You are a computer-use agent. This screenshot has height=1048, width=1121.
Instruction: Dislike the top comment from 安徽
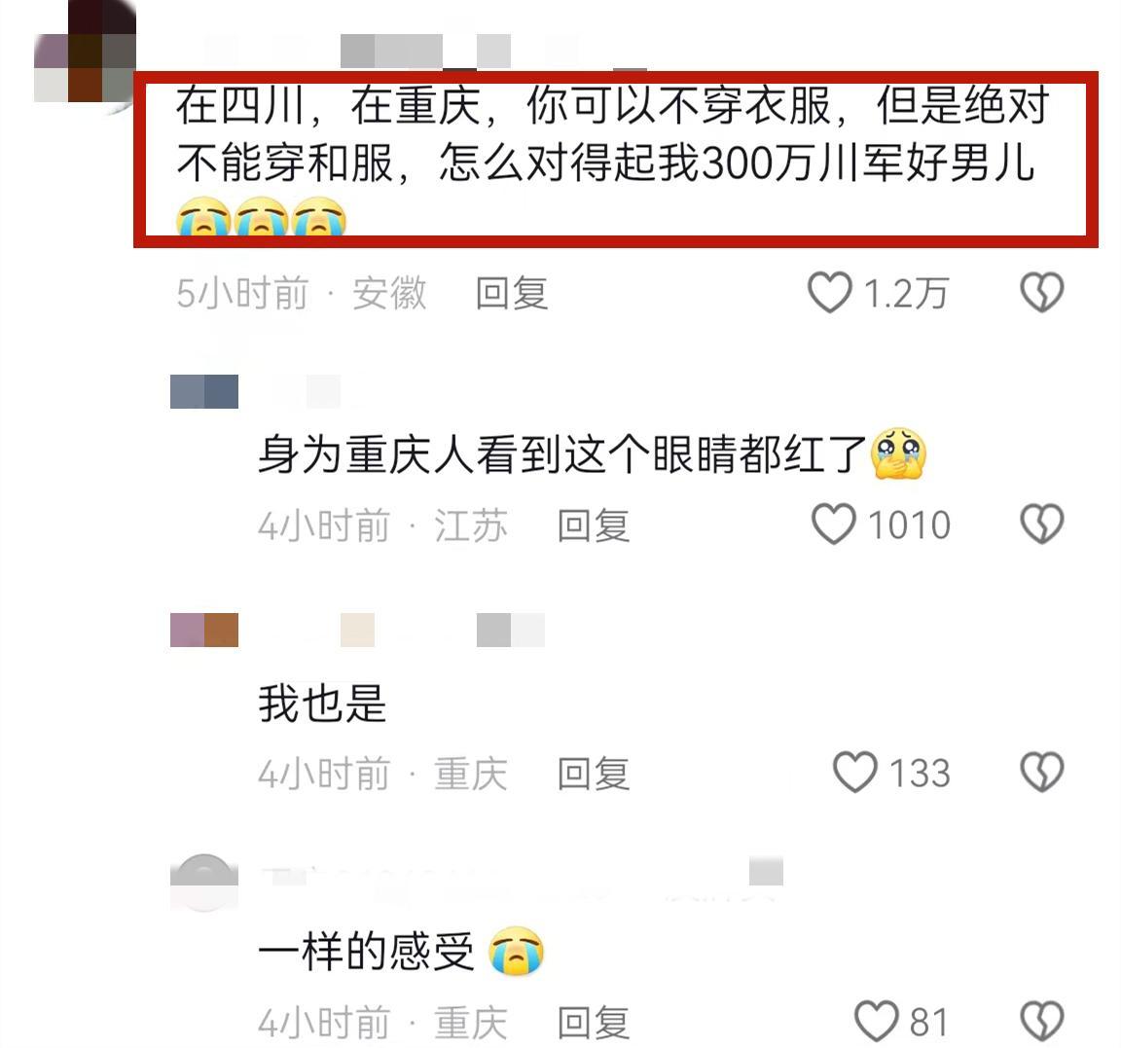point(1041,292)
